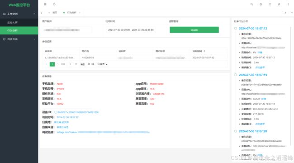Toggle the fullscreen icon in header

click(270, 4)
